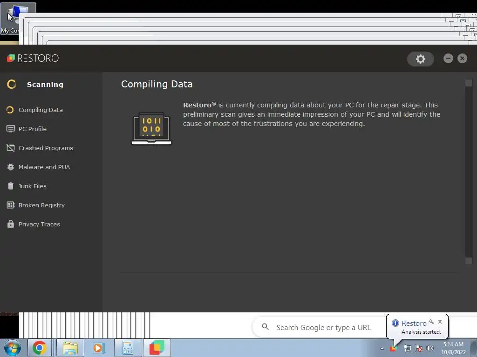Viewport: 477px width, 357px height.
Task: Open Crashed Programs section
Action: 46,148
